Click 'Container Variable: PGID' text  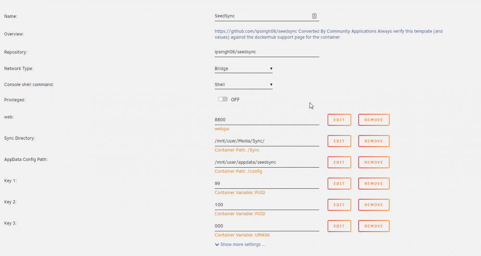pyautogui.click(x=240, y=214)
